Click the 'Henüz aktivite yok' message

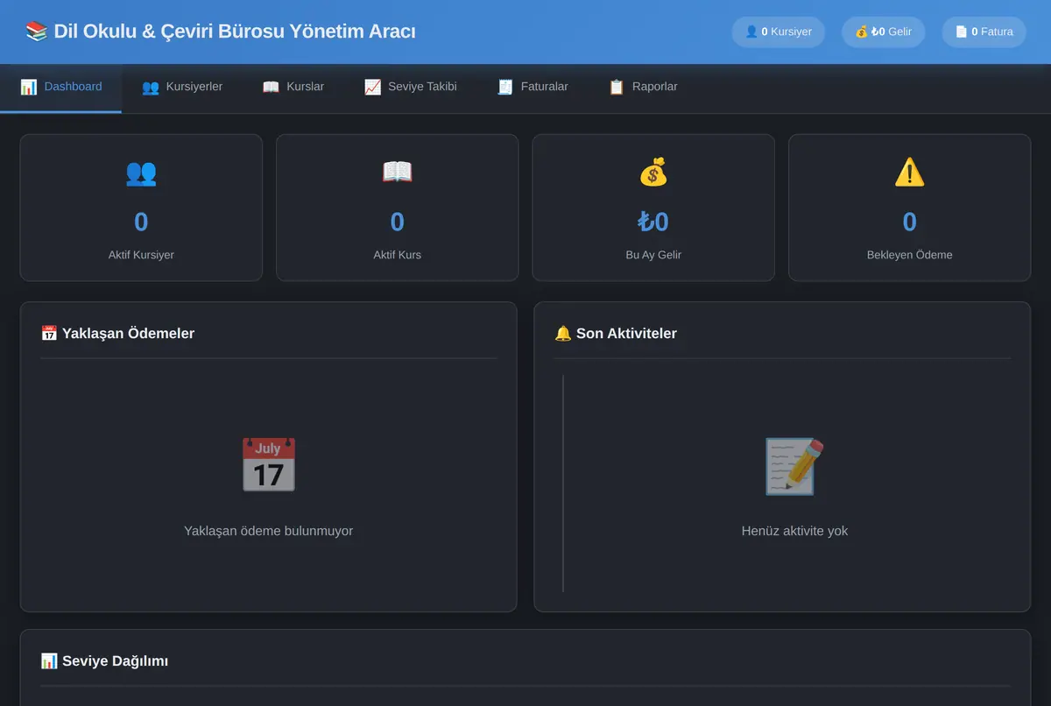pyautogui.click(x=794, y=531)
